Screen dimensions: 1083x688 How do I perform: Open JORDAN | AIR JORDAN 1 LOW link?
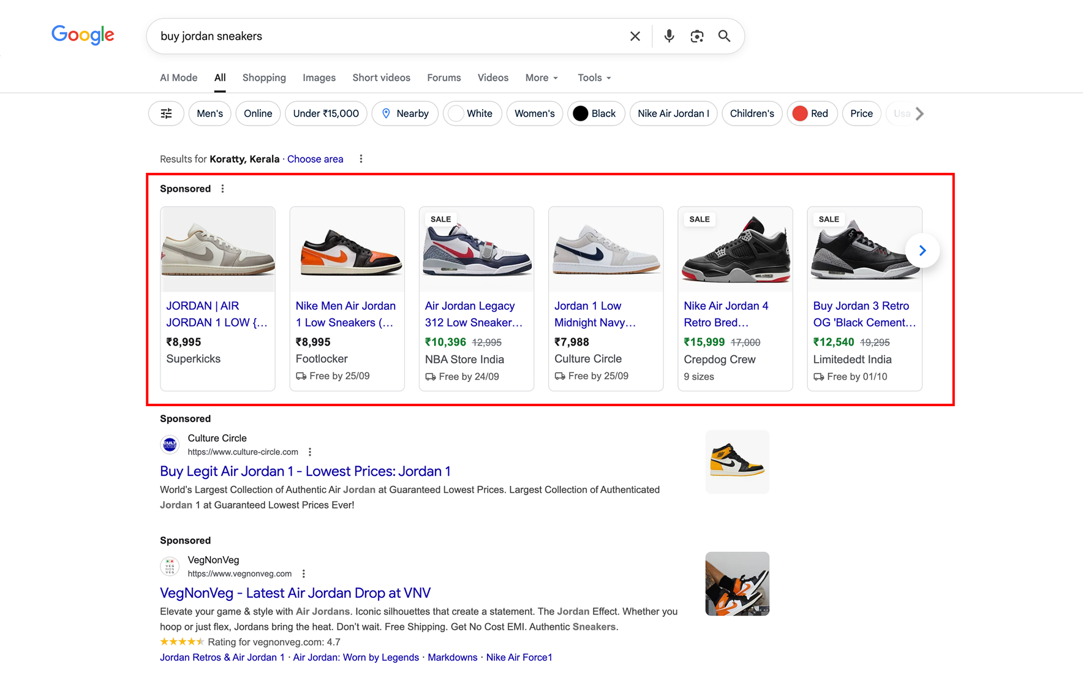tap(217, 314)
